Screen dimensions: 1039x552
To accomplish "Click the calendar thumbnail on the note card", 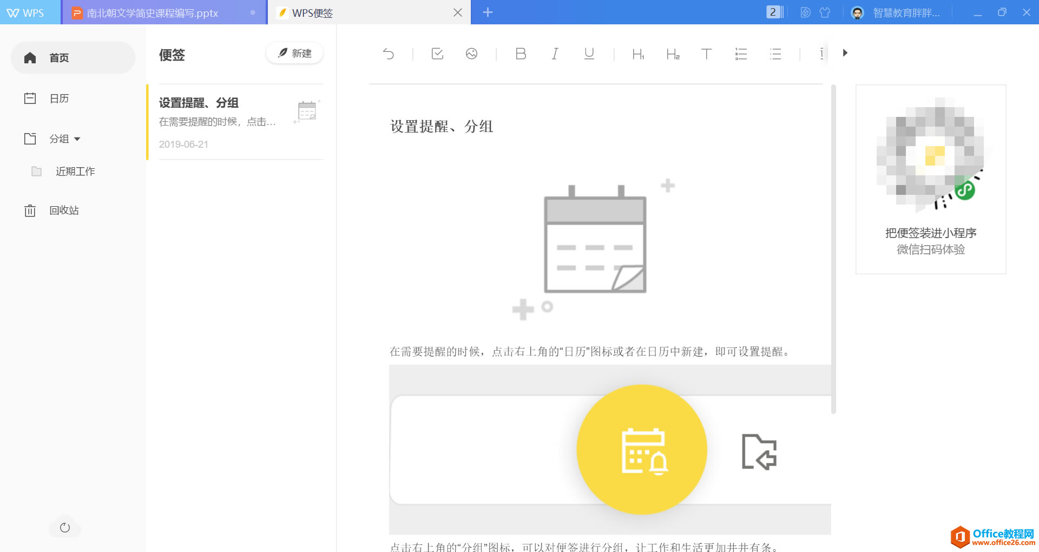I will coord(307,111).
